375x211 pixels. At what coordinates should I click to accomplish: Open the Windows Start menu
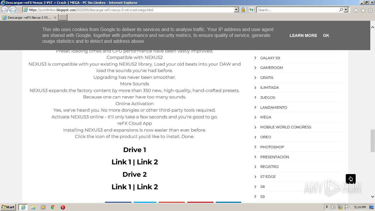tap(8, 207)
